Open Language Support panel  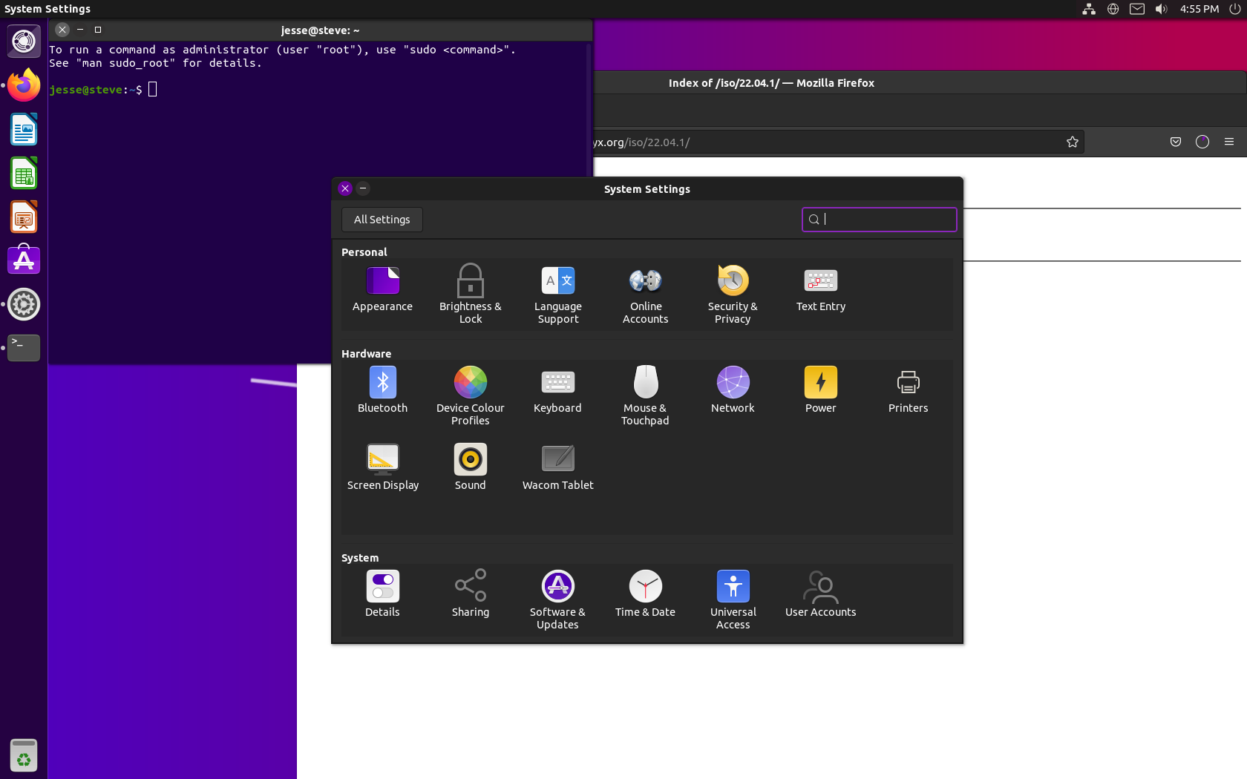(x=558, y=295)
